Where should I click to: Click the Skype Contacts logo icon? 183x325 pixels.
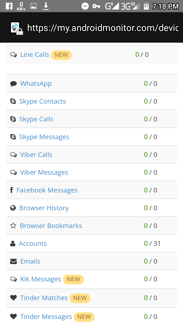(13, 101)
